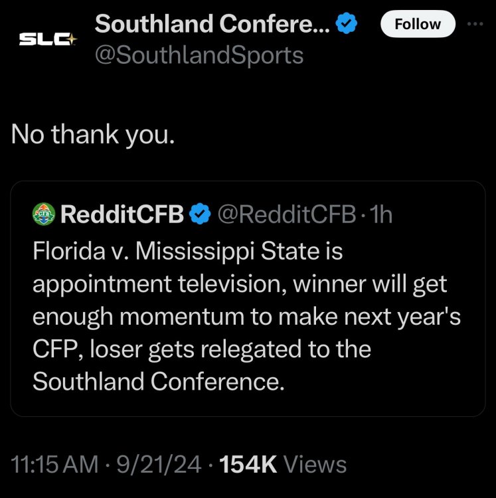Click Southland Conference's blue verified badge

349,25
